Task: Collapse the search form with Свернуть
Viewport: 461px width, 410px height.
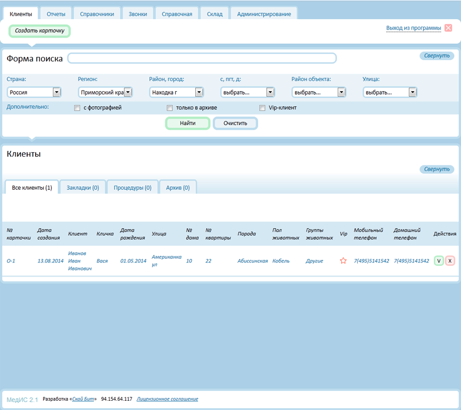Action: (436, 56)
